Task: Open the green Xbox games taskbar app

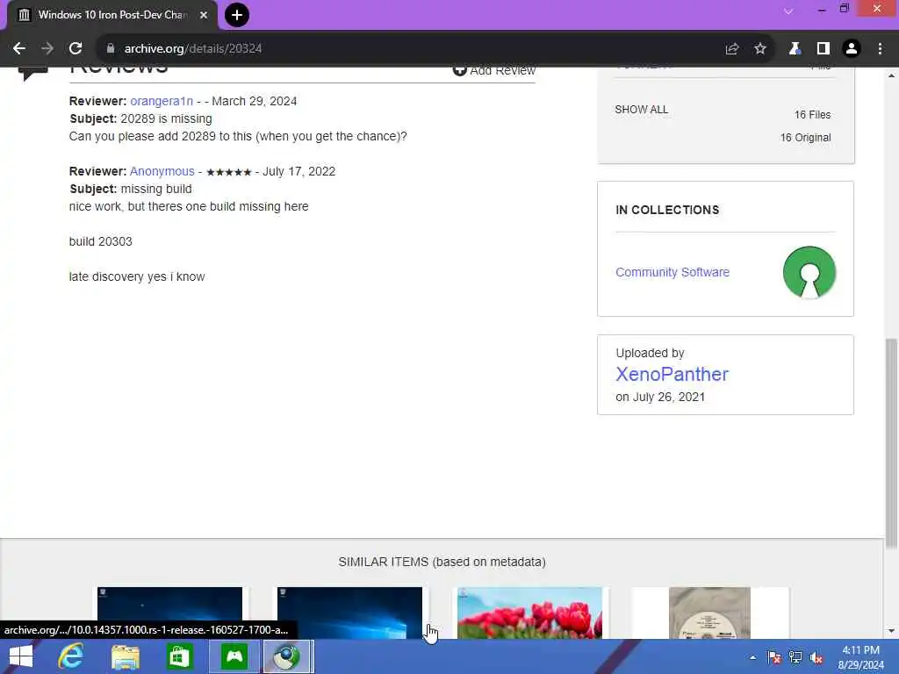Action: (234, 656)
